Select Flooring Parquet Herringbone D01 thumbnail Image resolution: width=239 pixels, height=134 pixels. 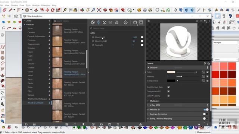tap(57, 73)
